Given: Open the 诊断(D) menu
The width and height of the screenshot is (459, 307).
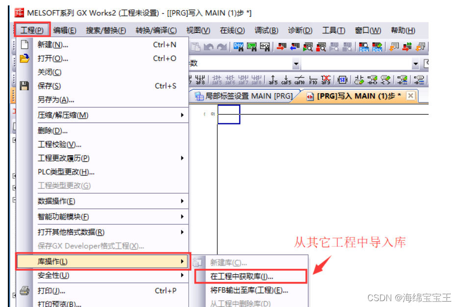Looking at the screenshot, I should click(300, 30).
